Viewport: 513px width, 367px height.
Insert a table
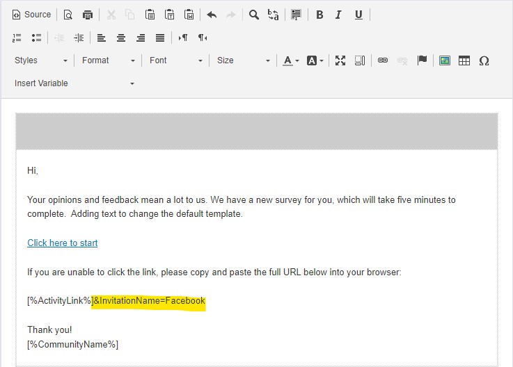point(464,60)
